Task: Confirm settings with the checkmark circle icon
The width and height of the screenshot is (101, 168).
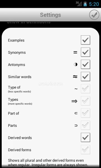Action: coord(94,15)
